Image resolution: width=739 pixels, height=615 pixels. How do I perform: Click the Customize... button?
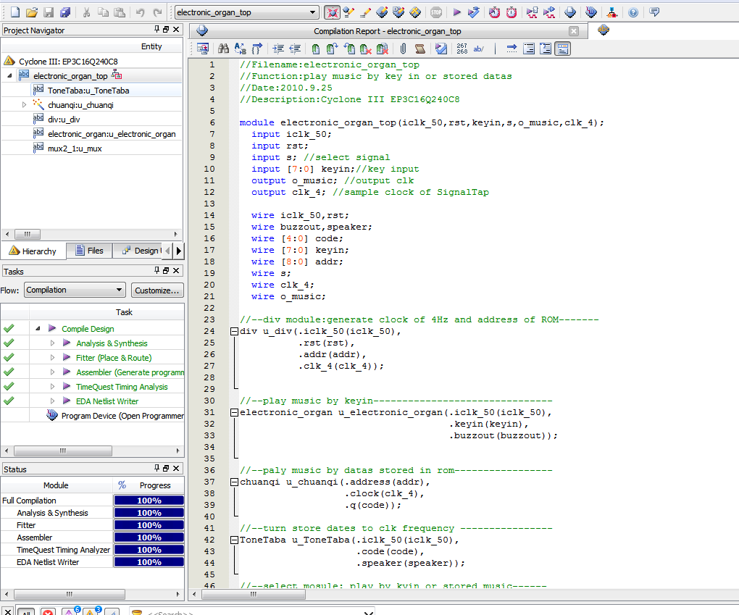(156, 290)
